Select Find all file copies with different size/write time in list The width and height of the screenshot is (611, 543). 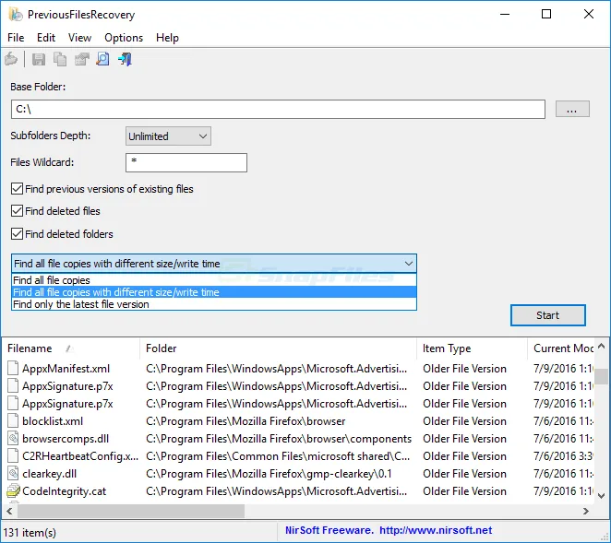tap(214, 292)
